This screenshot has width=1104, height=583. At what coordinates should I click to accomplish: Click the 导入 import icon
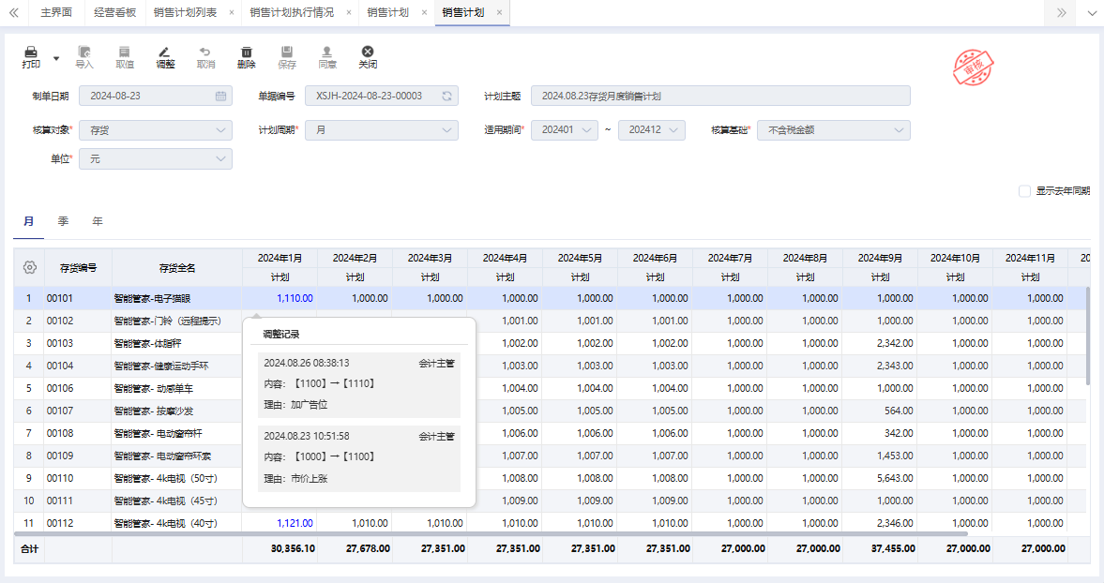84,53
